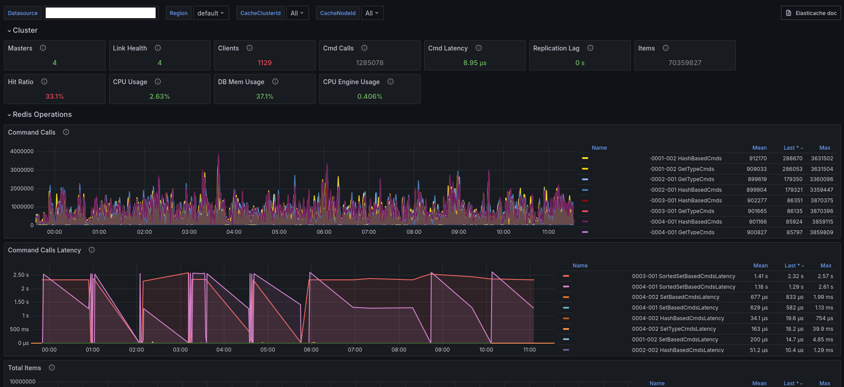Open the Elasticache doc link

[x=811, y=13]
